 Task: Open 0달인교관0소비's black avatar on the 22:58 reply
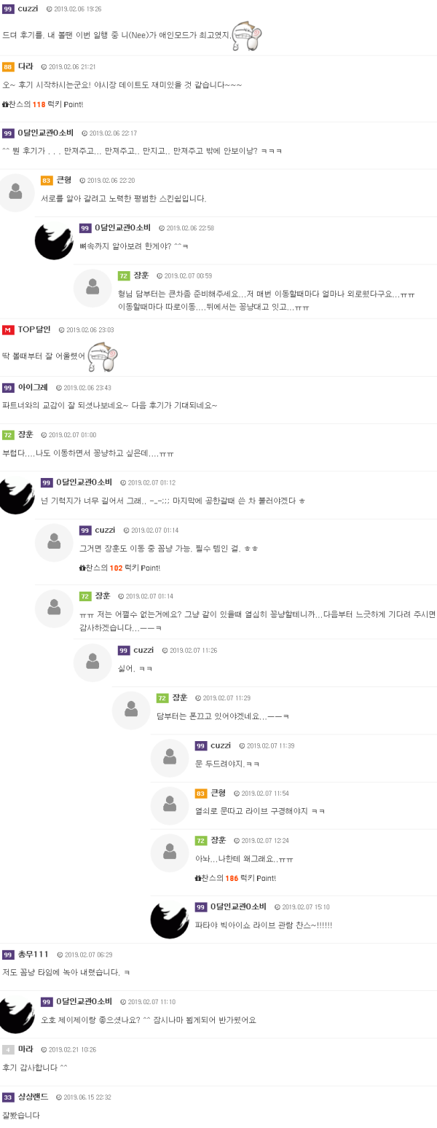click(x=54, y=240)
